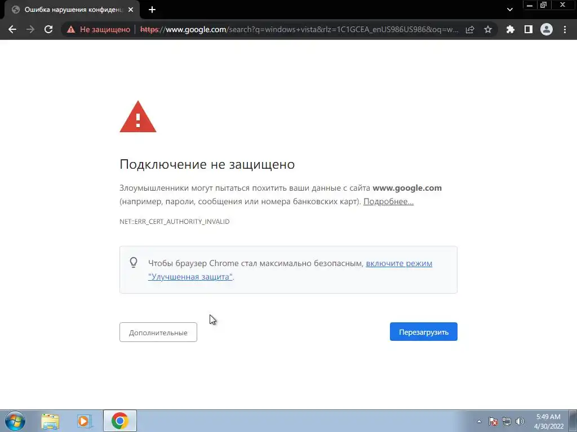Restore down the Chrome window
Image resolution: width=577 pixels, height=432 pixels.
click(544, 5)
